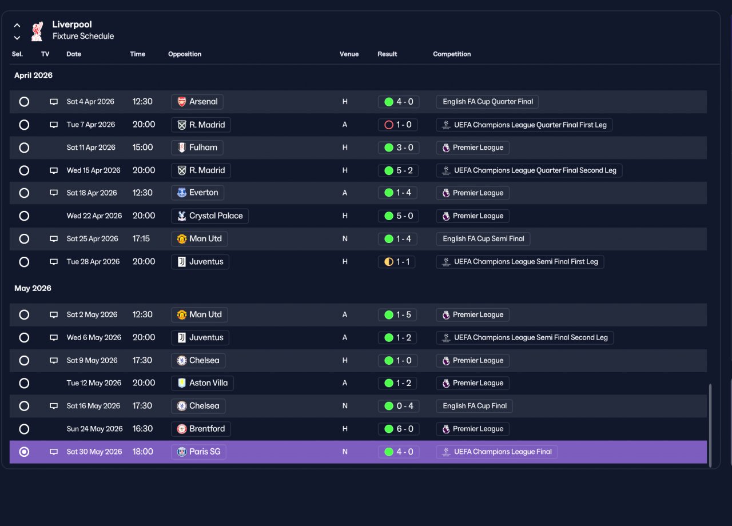Image resolution: width=732 pixels, height=526 pixels.
Task: Click the down chevron next to Liverpool
Action: [x=17, y=38]
